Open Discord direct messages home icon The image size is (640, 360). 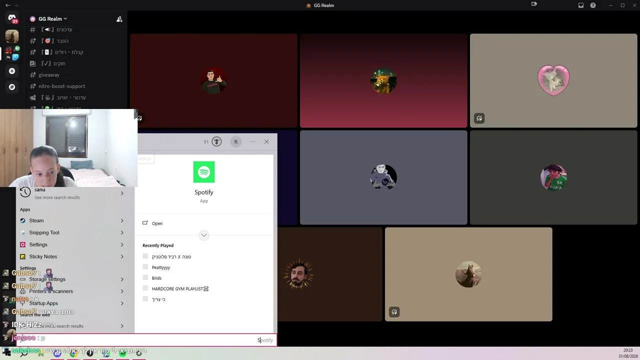tap(12, 18)
